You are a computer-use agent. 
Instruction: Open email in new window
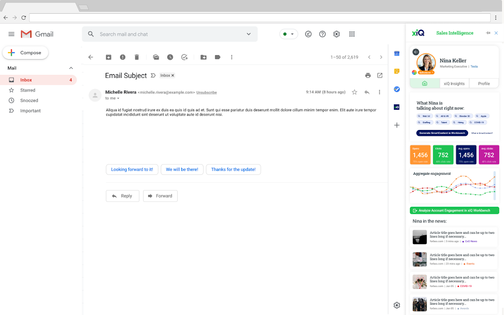[x=380, y=75]
